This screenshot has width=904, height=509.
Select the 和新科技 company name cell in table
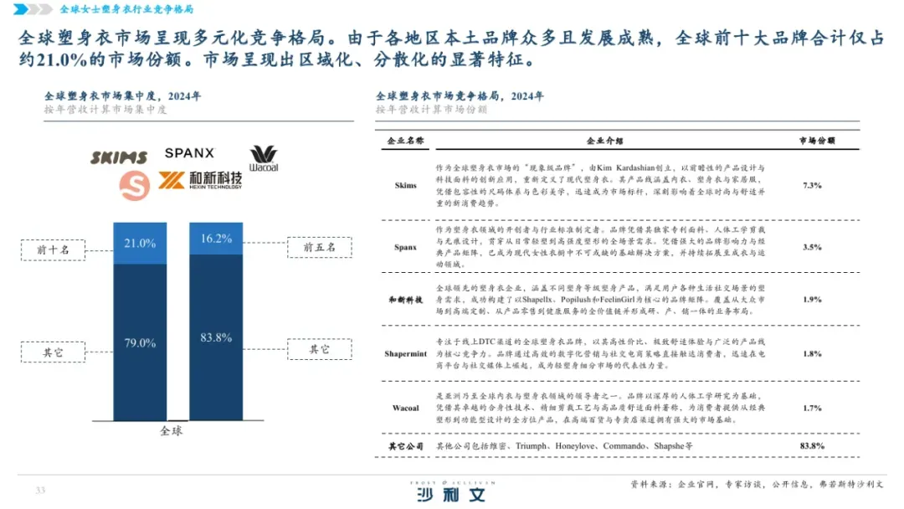pyautogui.click(x=405, y=300)
